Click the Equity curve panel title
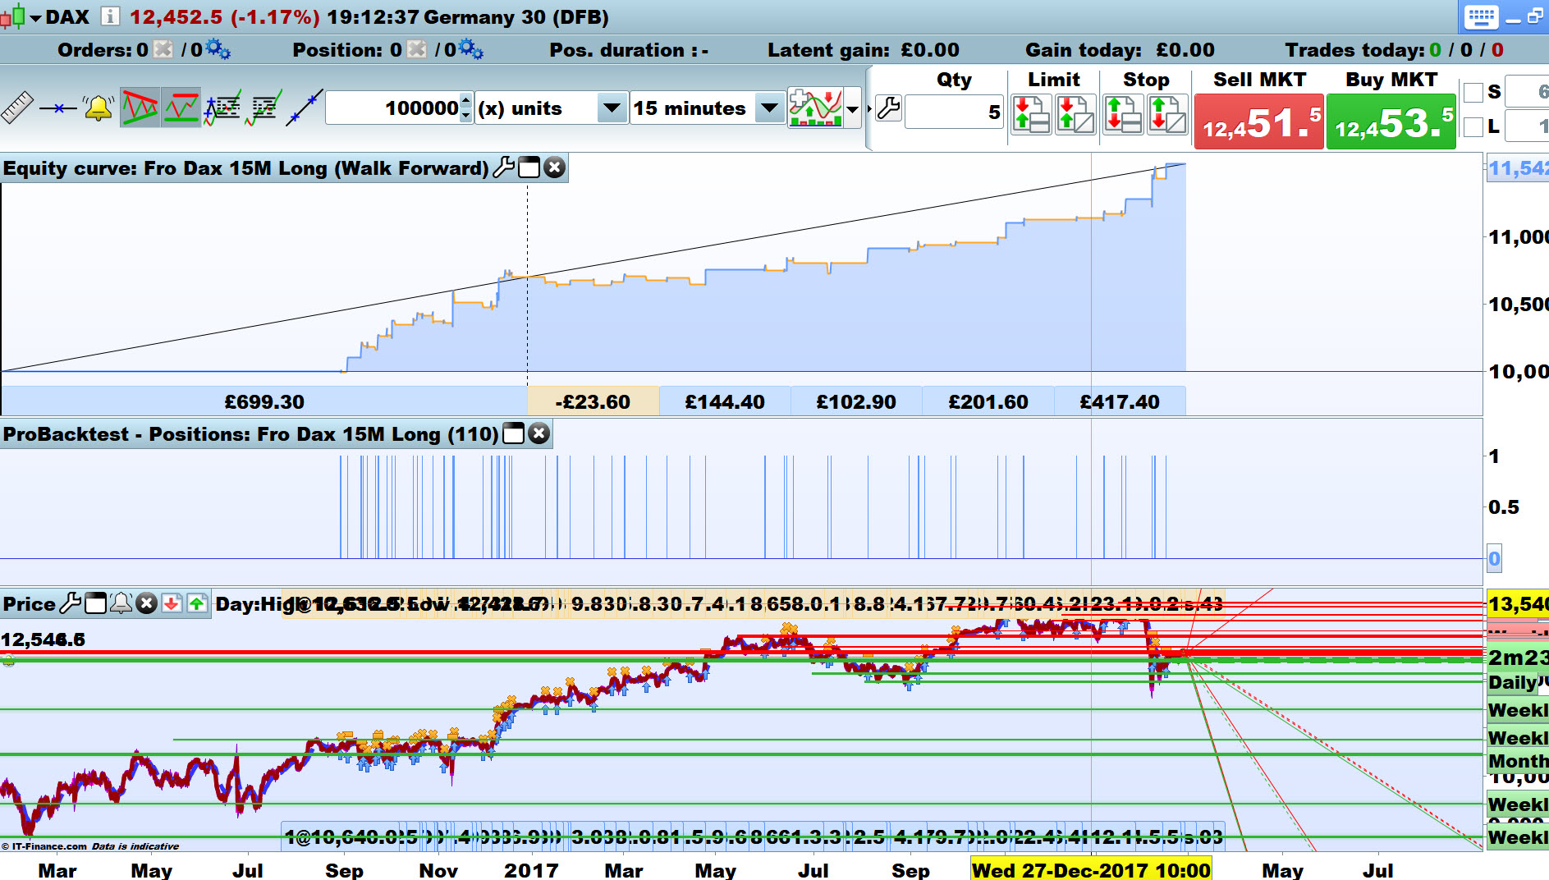Screen dimensions: 1549x880 coord(245,168)
